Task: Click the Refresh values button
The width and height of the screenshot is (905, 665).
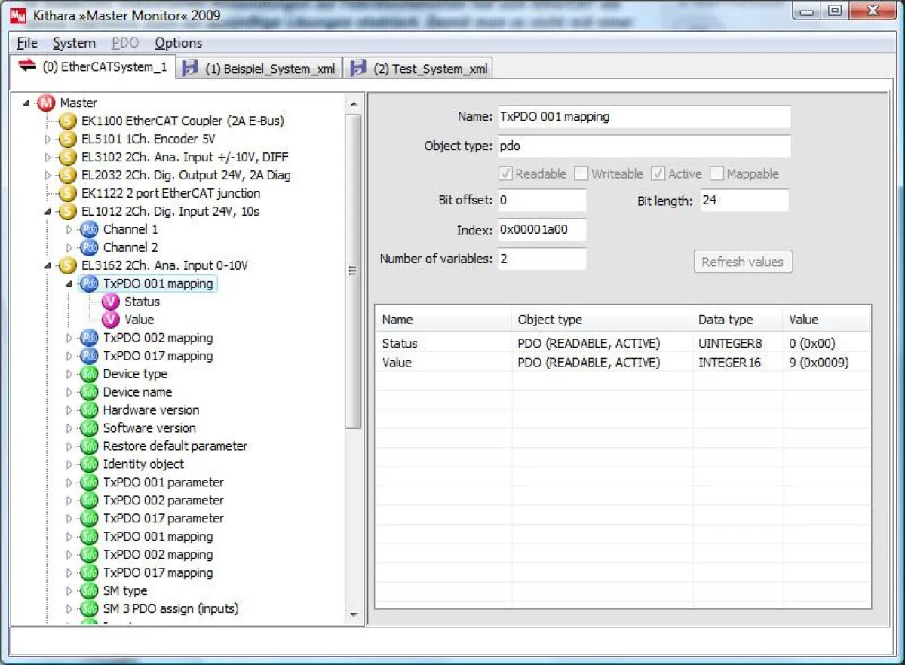Action: pos(742,262)
